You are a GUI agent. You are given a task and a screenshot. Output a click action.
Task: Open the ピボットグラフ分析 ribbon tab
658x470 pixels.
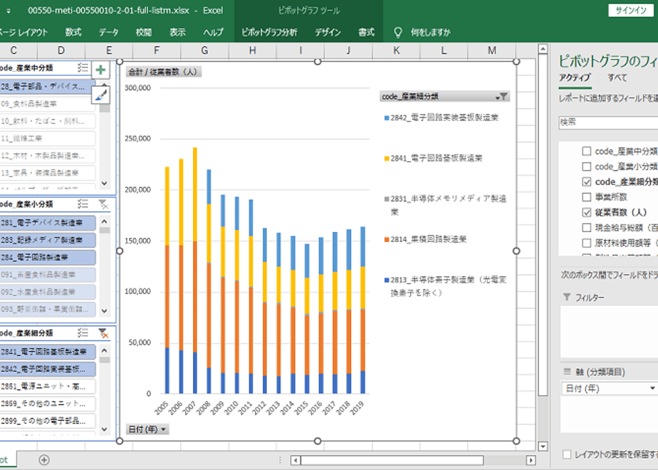269,32
